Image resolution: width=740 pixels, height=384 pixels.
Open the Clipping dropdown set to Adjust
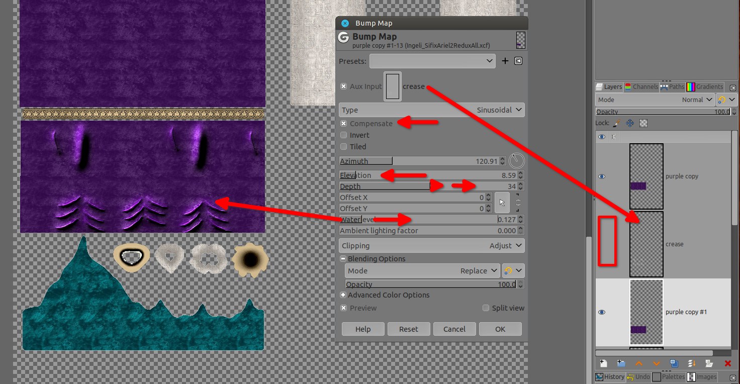pos(432,246)
